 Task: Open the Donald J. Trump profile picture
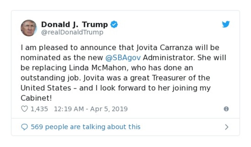click(x=29, y=28)
